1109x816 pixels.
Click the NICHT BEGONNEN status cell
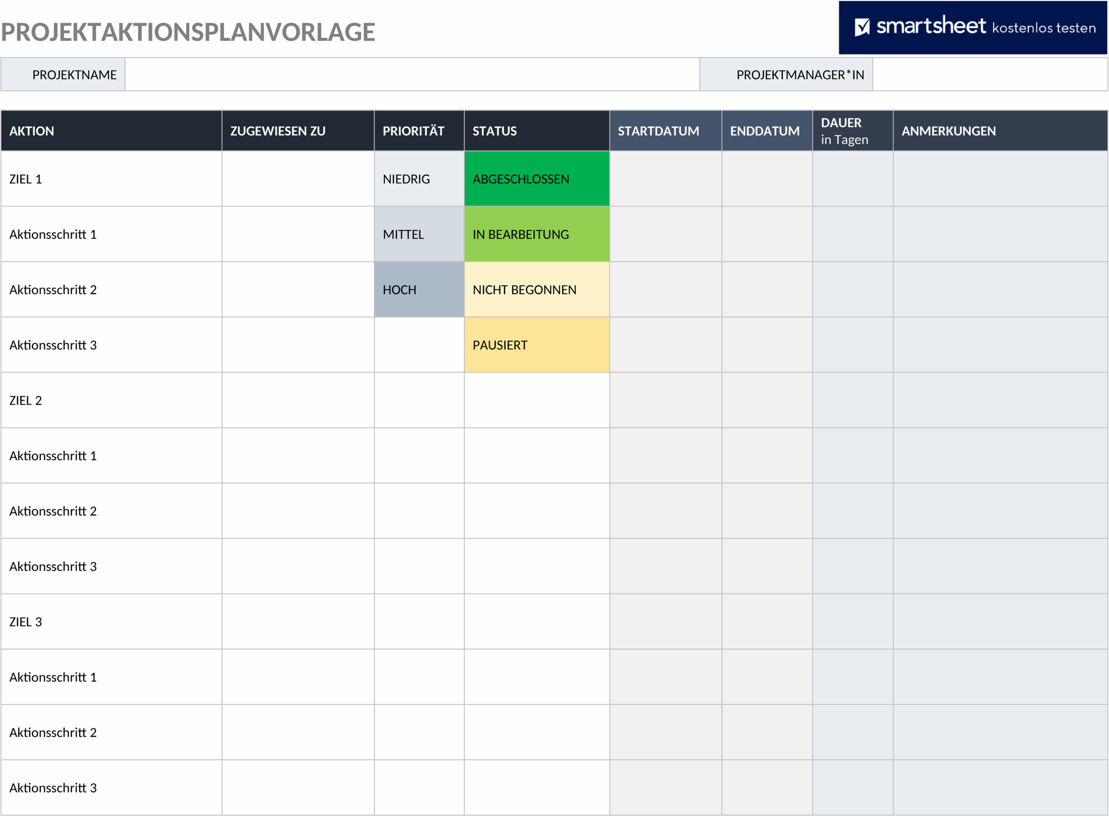(537, 290)
